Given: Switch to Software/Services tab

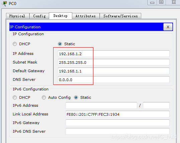Looking at the screenshot, I should coord(120,16).
